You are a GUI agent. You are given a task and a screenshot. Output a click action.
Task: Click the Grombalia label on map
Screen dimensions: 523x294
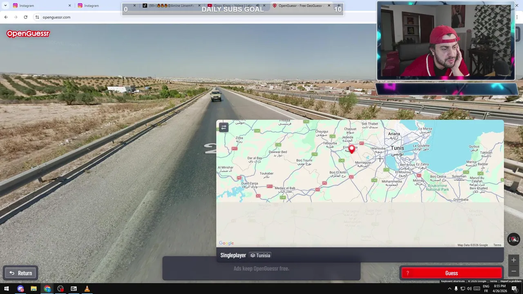(461, 199)
